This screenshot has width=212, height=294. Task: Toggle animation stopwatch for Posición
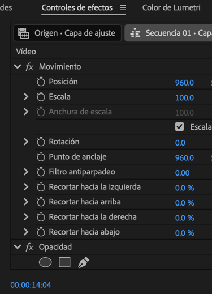click(41, 82)
